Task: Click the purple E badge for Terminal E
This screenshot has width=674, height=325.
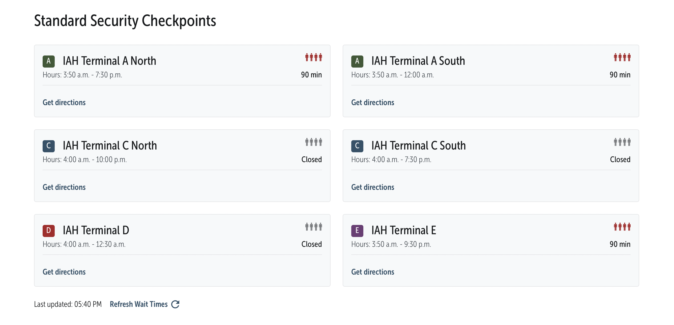Action: (357, 231)
